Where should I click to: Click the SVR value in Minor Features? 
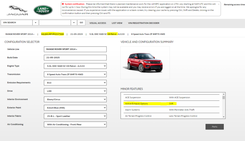[x=171, y=104]
